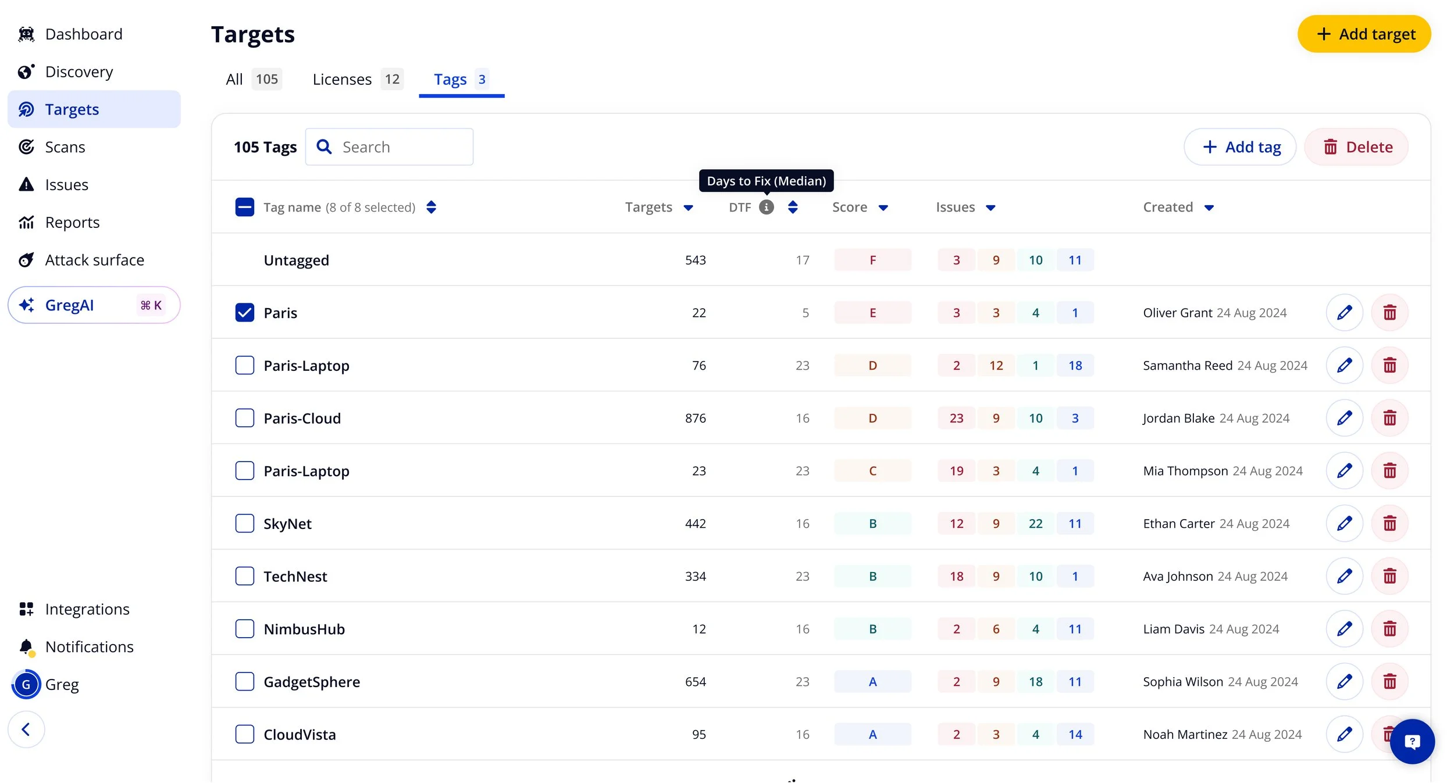Open the Score column filter dropdown
The image size is (1454, 783).
(x=884, y=207)
